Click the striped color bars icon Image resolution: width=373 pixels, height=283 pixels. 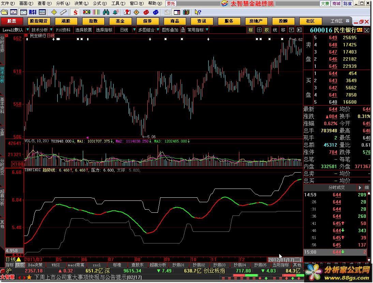point(96,12)
